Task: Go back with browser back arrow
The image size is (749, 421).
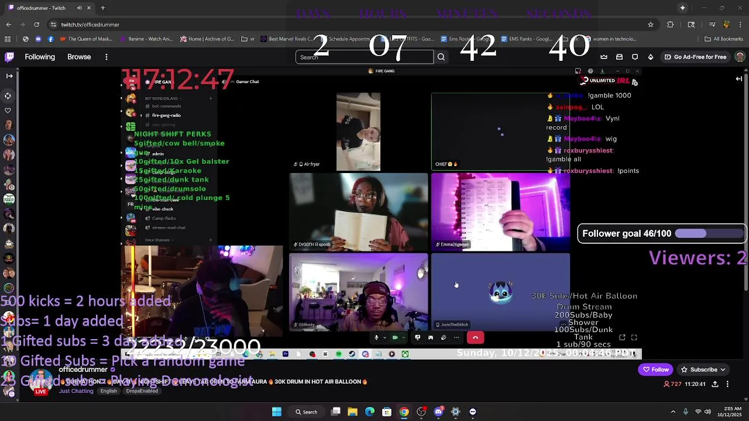Action: tap(8, 25)
